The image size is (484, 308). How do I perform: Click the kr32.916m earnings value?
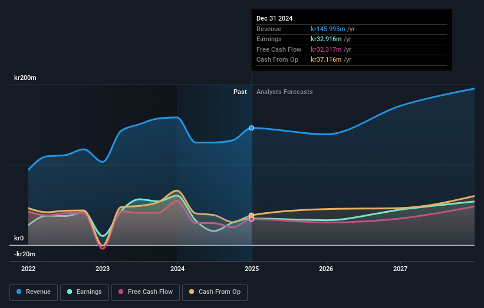click(326, 39)
